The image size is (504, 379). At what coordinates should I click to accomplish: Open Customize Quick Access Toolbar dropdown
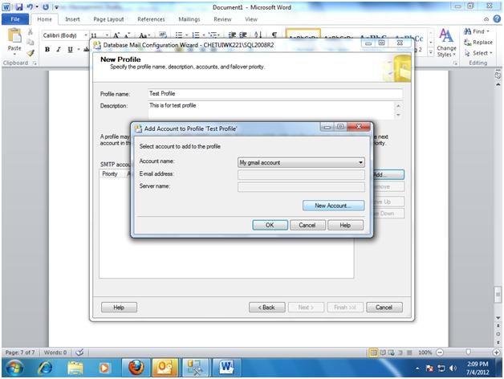(56, 6)
